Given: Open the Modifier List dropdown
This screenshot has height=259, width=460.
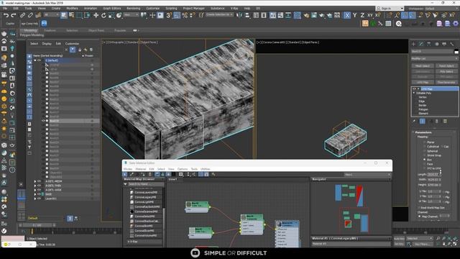Looking at the screenshot, I should [x=434, y=59].
